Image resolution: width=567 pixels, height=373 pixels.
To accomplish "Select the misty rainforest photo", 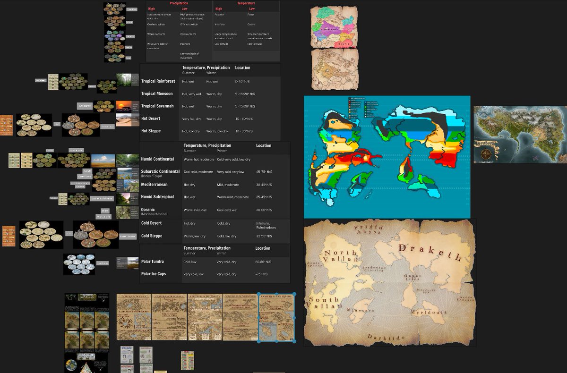I will pos(128,80).
